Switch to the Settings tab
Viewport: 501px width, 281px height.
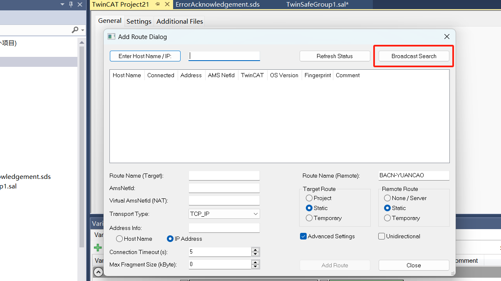139,21
